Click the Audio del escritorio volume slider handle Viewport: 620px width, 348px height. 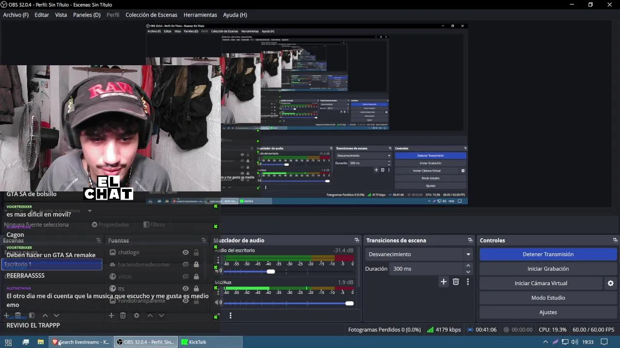(271, 271)
